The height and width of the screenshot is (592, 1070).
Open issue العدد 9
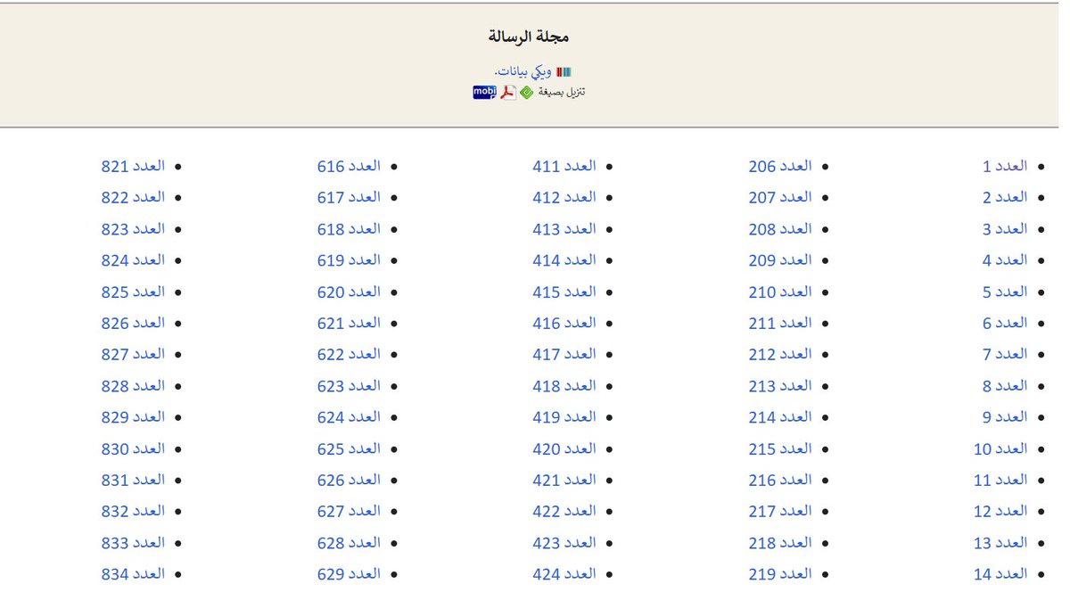pos(1005,417)
